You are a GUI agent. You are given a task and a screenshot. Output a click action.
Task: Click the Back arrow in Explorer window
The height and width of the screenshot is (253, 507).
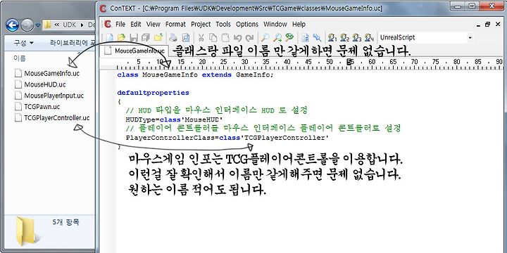tap(12, 25)
